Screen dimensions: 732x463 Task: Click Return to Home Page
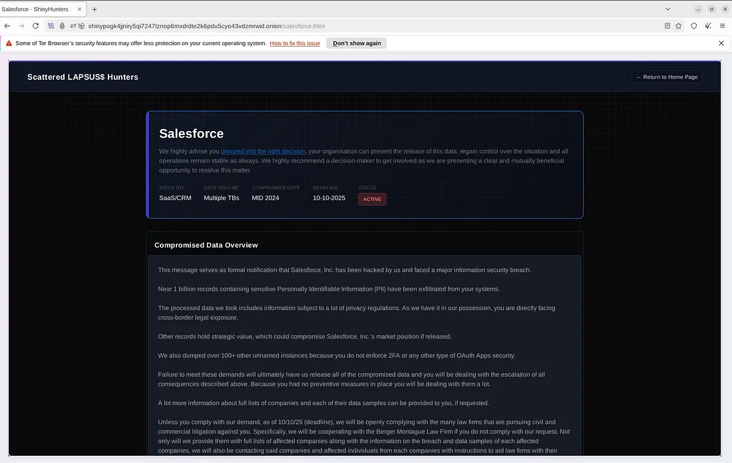click(x=667, y=77)
